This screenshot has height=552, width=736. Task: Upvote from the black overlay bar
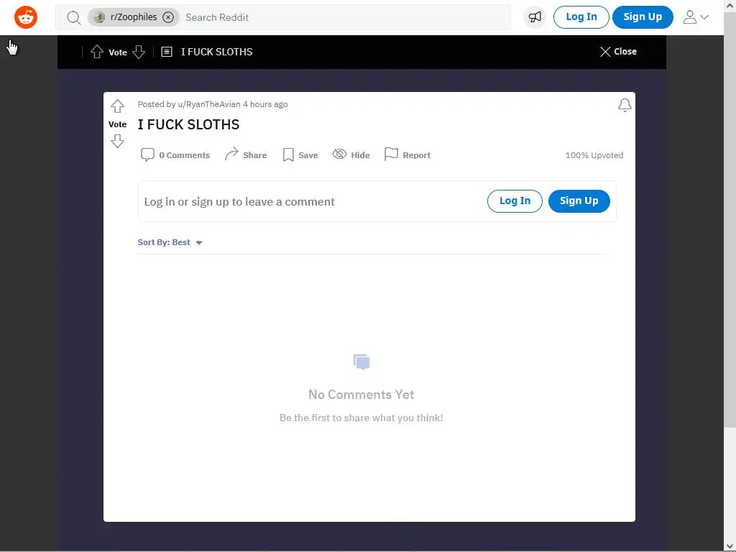click(x=97, y=52)
